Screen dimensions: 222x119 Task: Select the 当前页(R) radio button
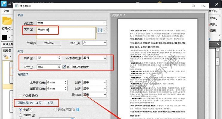pos(21,115)
